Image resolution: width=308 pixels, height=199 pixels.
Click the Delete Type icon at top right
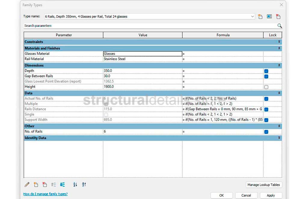point(278,17)
